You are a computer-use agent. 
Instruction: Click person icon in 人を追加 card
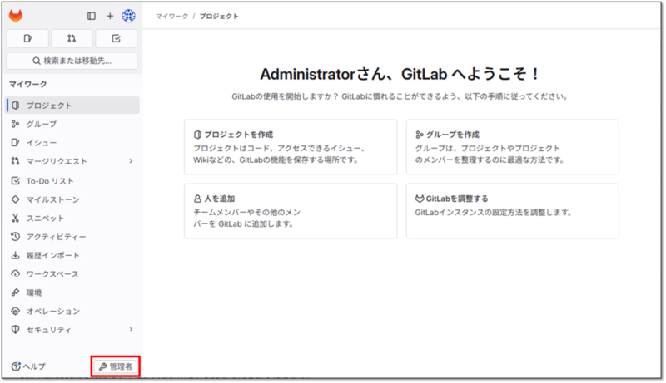pos(197,199)
